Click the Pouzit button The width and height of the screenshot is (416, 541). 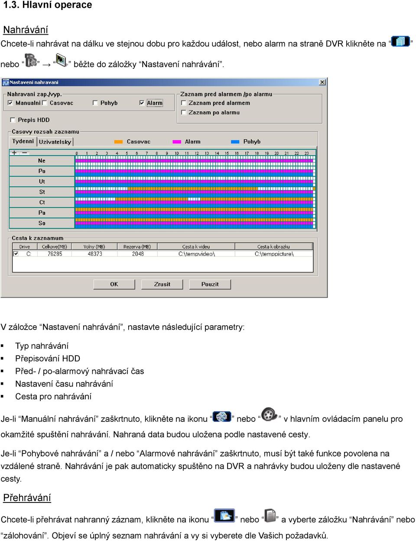click(210, 285)
